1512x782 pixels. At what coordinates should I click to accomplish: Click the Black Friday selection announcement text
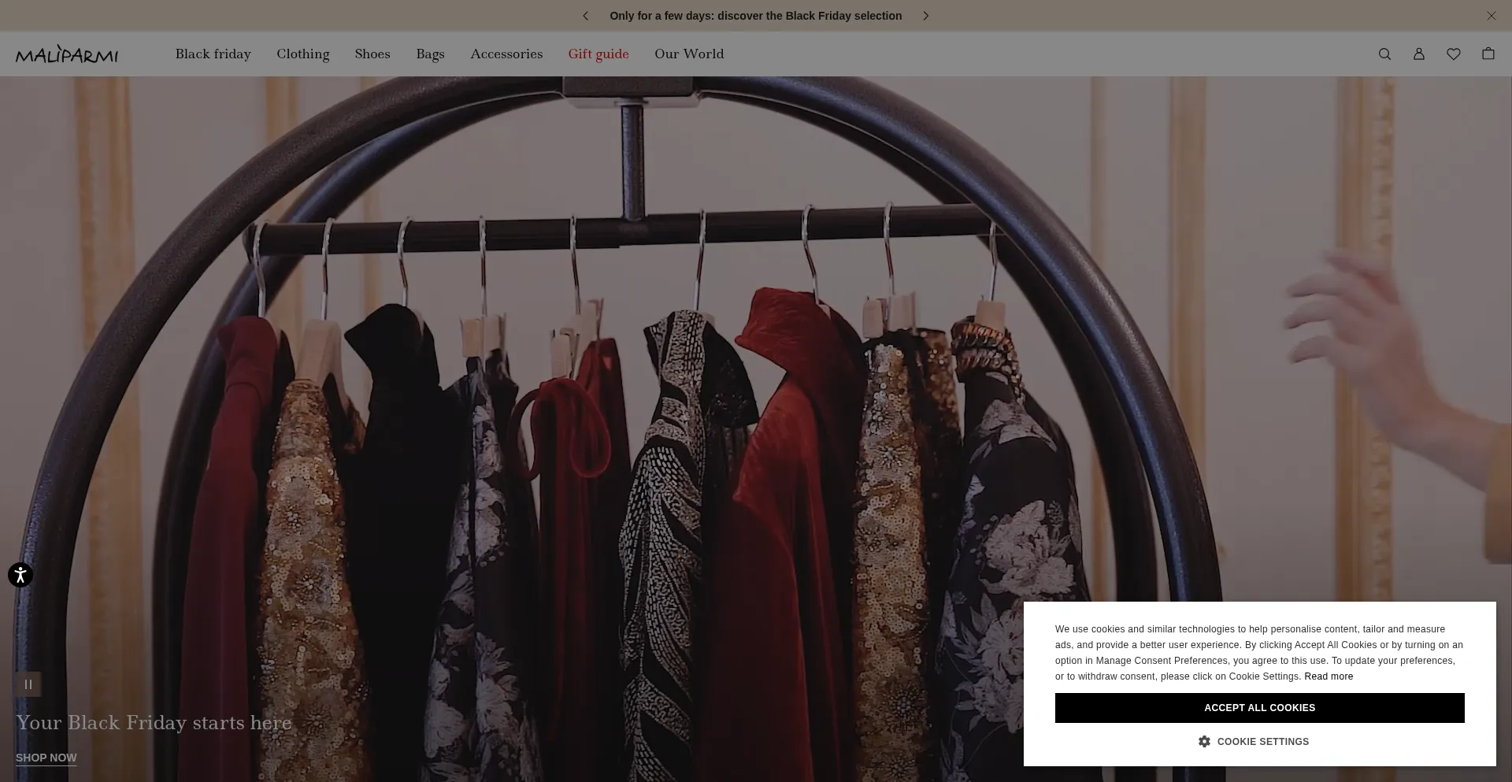tap(756, 16)
